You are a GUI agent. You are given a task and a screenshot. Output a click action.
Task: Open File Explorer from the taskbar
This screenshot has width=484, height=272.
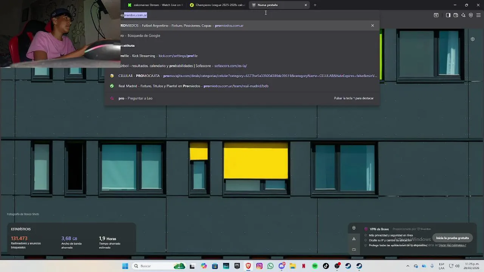[x=293, y=266]
